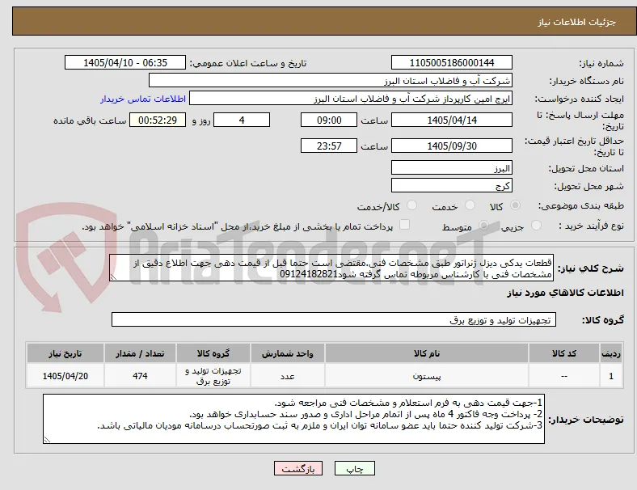Click the deadline time field 09:00
637x490 pixels.
(x=329, y=120)
